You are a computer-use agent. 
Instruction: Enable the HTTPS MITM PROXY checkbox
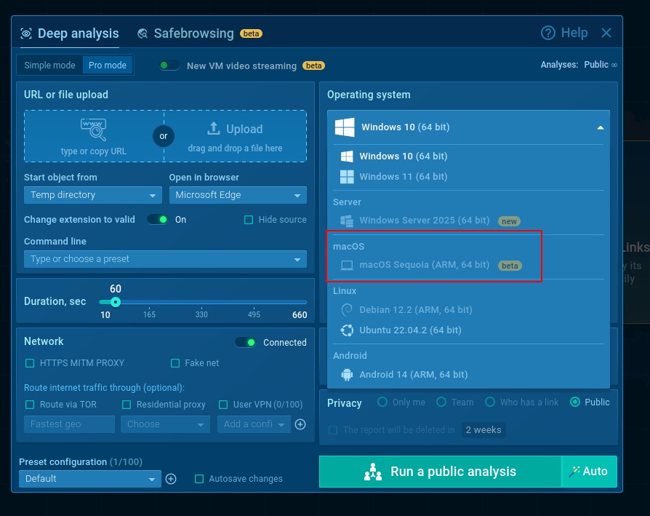click(30, 362)
